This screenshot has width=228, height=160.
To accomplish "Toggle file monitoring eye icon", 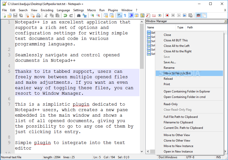I will 160,15.
